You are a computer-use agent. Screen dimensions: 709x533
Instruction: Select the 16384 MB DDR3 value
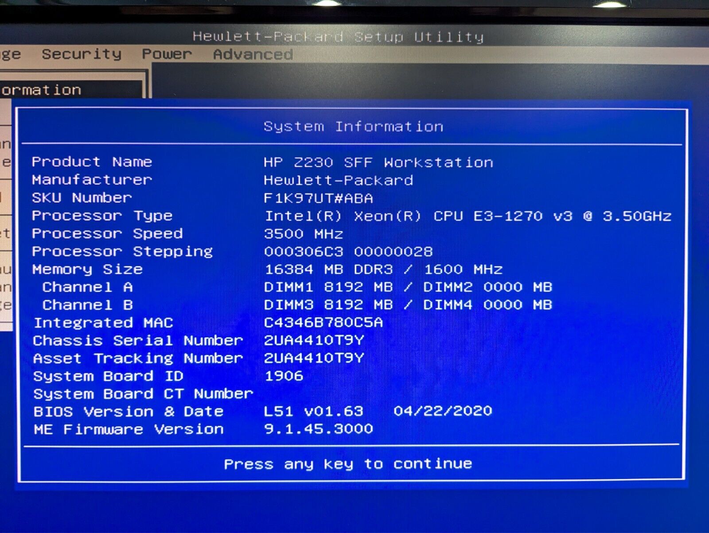coord(383,269)
